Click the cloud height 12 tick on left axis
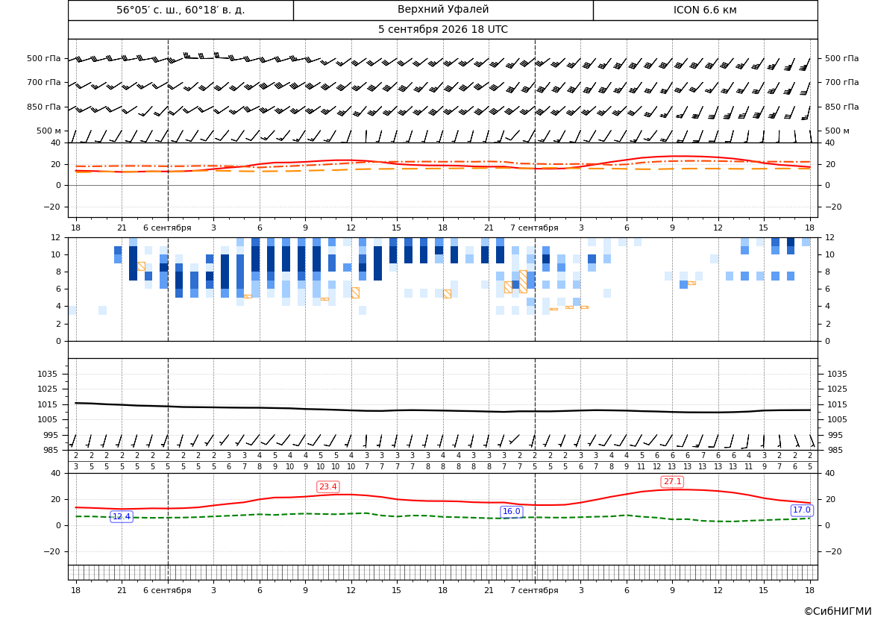Image resolution: width=872 pixels, height=617 pixels. point(56,237)
